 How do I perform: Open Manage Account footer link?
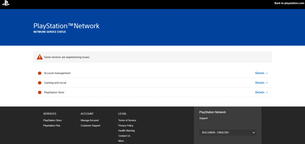[90, 120]
